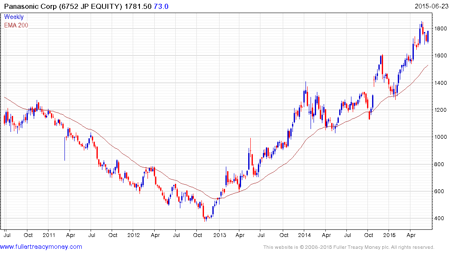Click the 800 price axis label
This screenshot has height=253, width=453.
[440, 164]
